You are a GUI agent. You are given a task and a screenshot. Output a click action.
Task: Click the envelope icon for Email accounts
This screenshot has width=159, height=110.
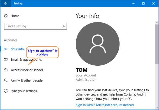tap(6, 60)
